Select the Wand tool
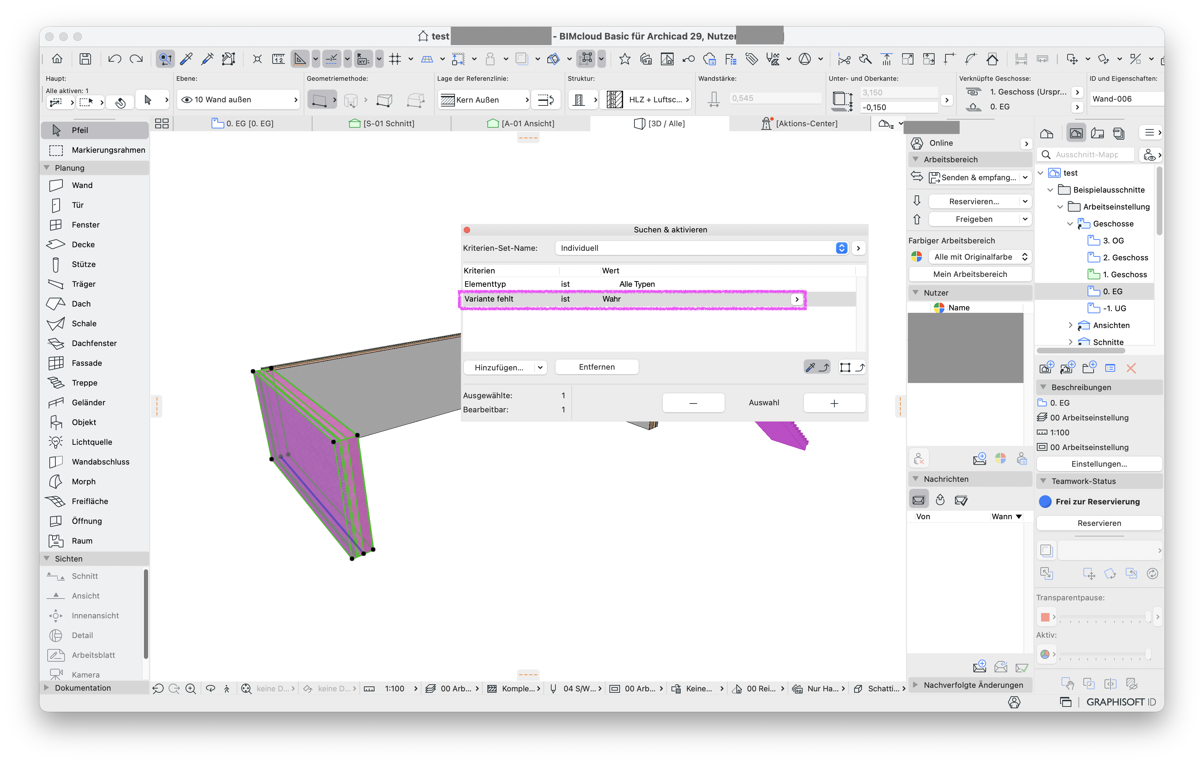This screenshot has width=1204, height=764. (x=95, y=185)
